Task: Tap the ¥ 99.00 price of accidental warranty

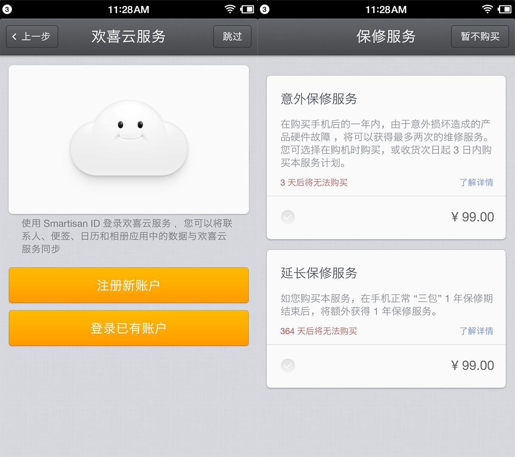Action: tap(473, 217)
